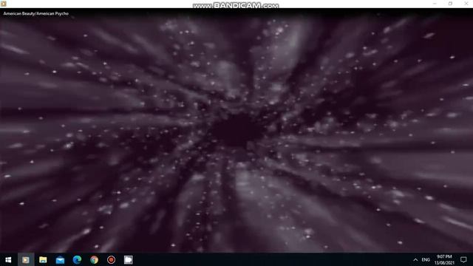
Task: Open File Explorer from the taskbar
Action: click(x=43, y=259)
